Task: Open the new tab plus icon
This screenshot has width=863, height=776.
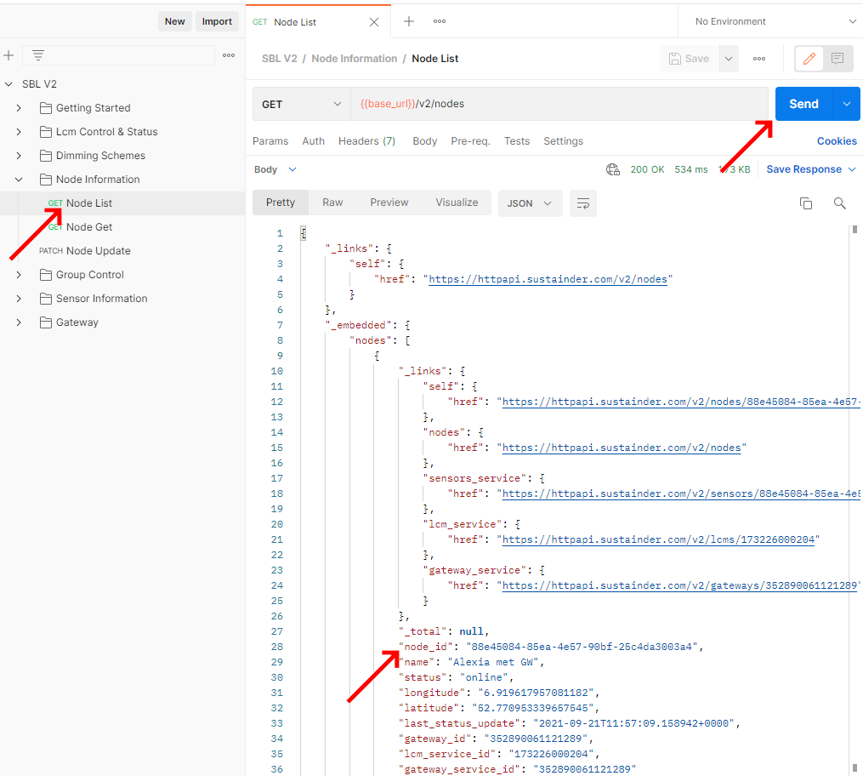Action: tap(409, 21)
